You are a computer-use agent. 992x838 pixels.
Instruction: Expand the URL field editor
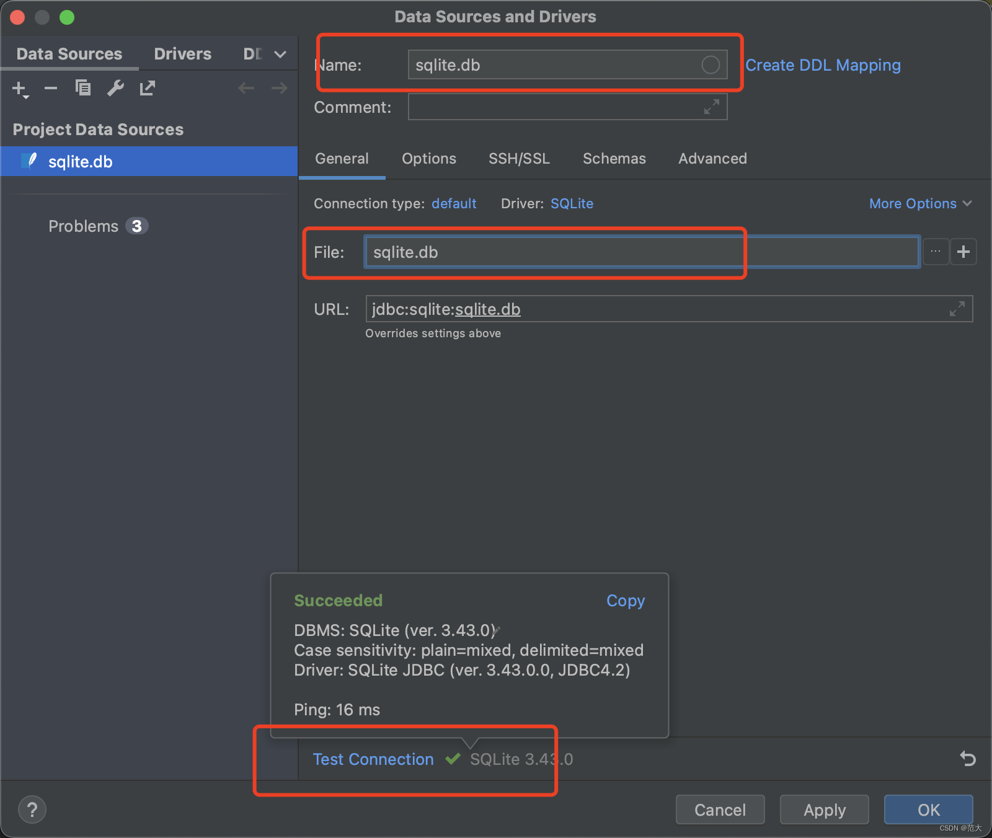click(x=957, y=309)
